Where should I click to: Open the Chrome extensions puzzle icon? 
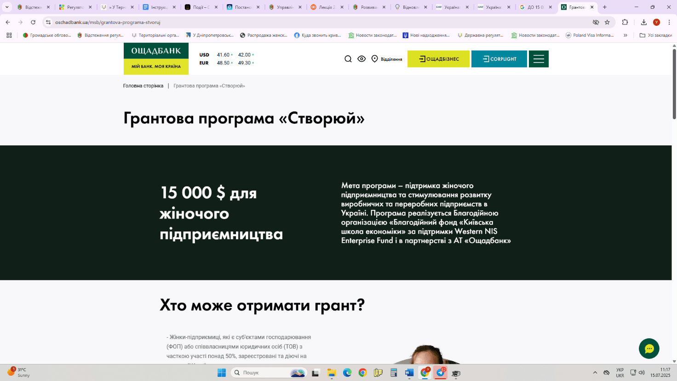tap(625, 22)
